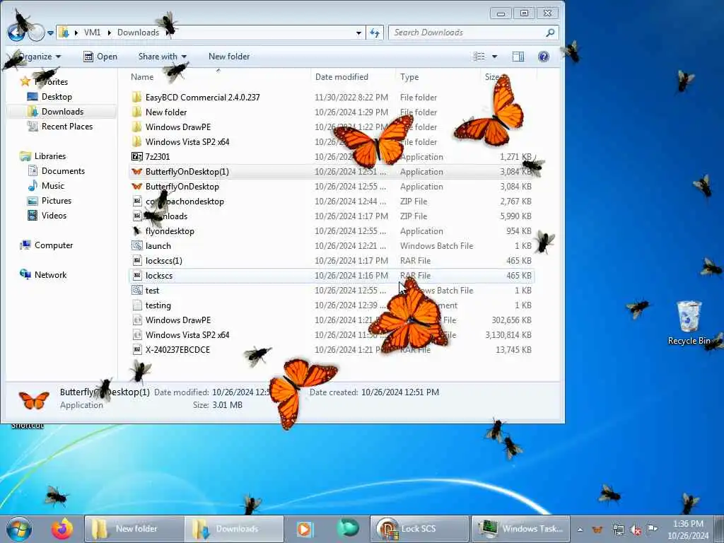Screen dimensions: 724x543
Task: Open the change view options arrow
Action: click(494, 57)
